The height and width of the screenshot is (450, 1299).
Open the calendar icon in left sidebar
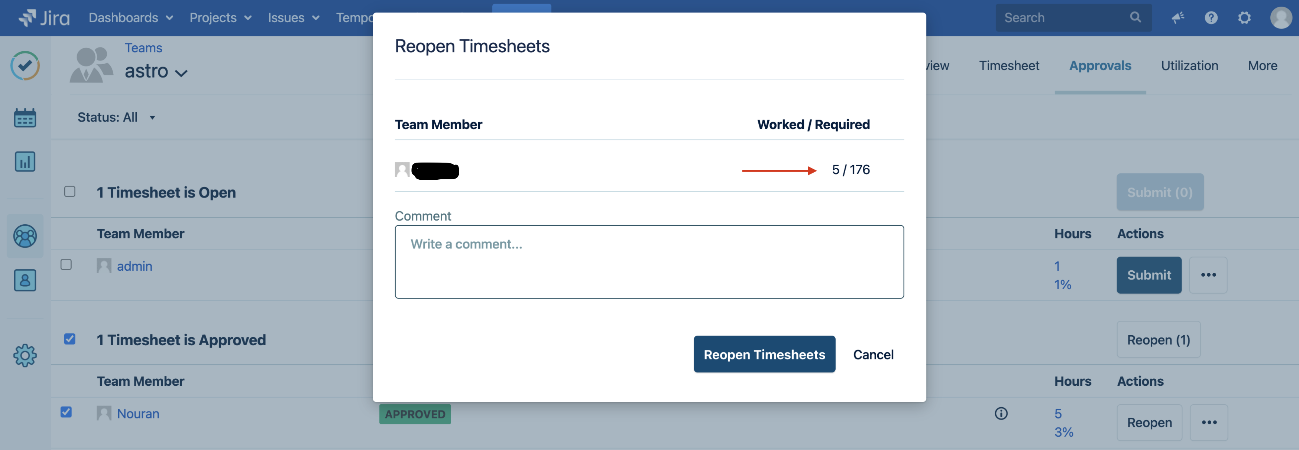(25, 118)
